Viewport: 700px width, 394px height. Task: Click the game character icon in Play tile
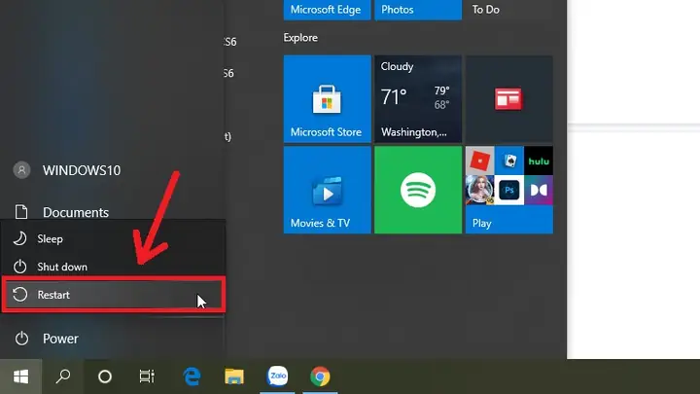480,191
